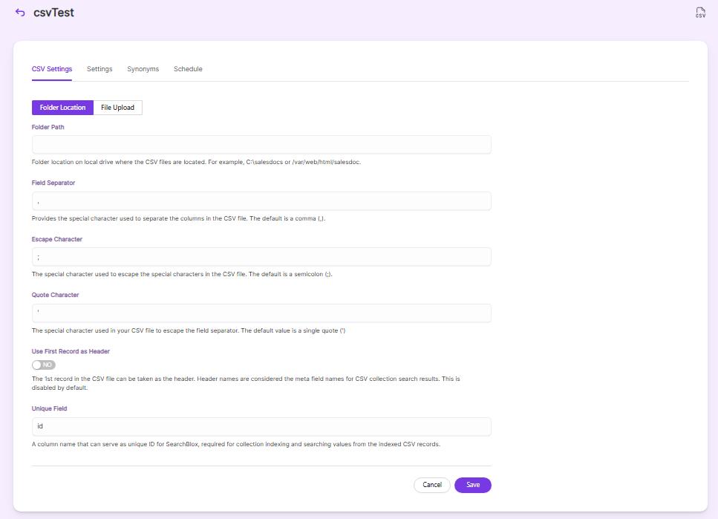Click the Use First Record as Header label
Screen dimensions: 718x519
[71, 351]
